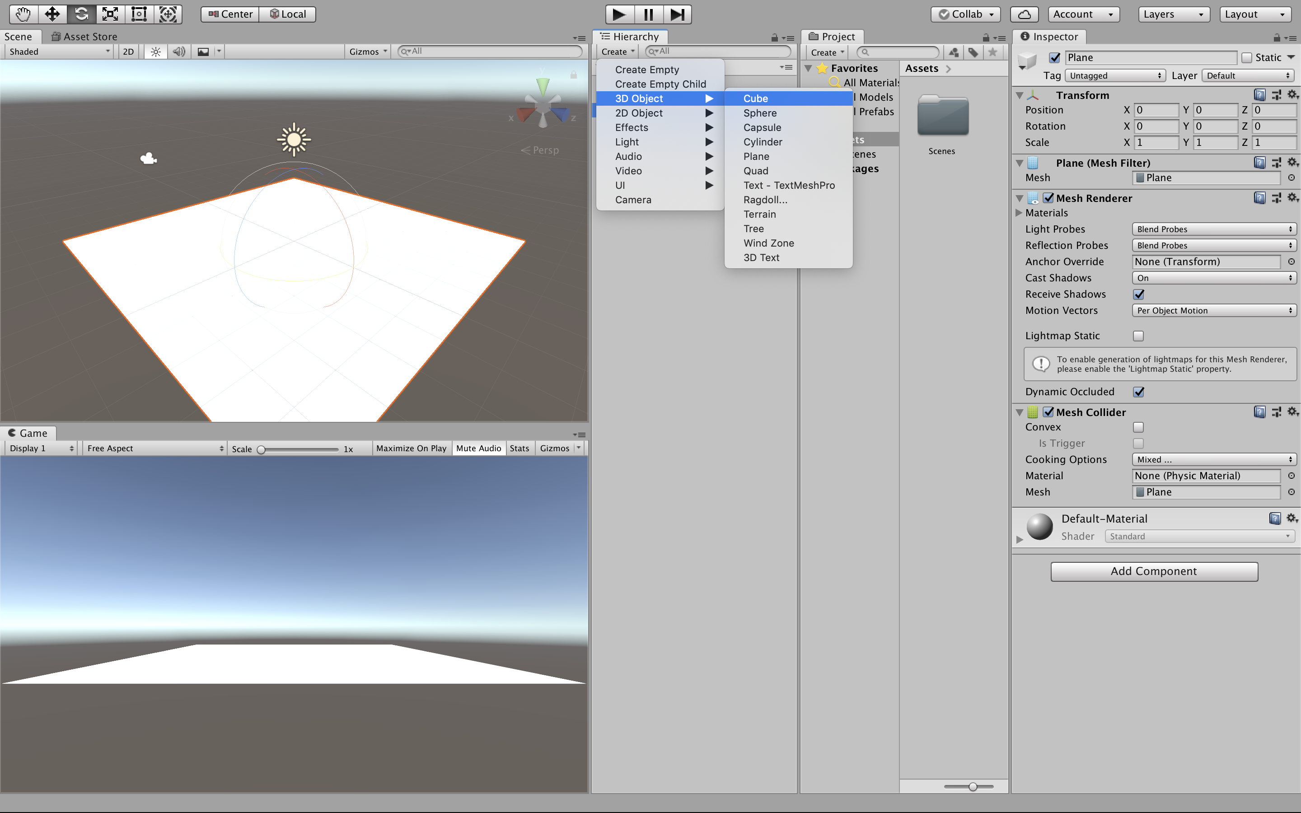Expand the Materials section

(x=1019, y=213)
